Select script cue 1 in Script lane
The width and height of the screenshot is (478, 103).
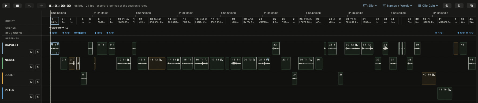coord(55,21)
